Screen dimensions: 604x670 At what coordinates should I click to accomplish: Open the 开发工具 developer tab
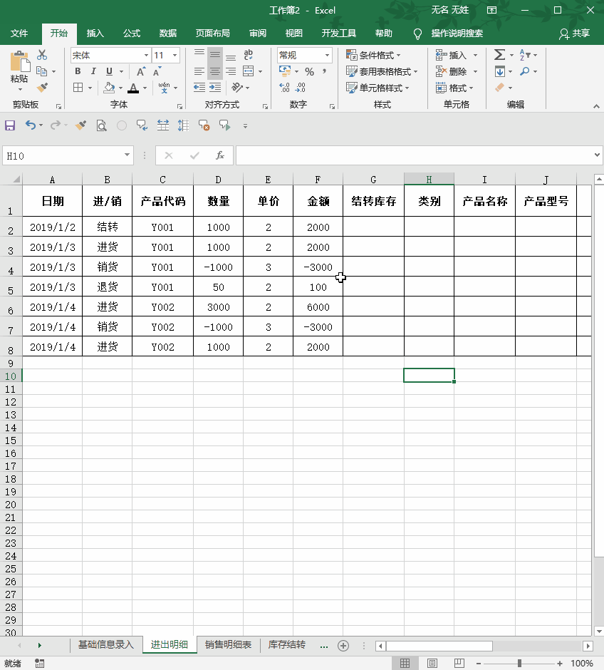pos(338,33)
